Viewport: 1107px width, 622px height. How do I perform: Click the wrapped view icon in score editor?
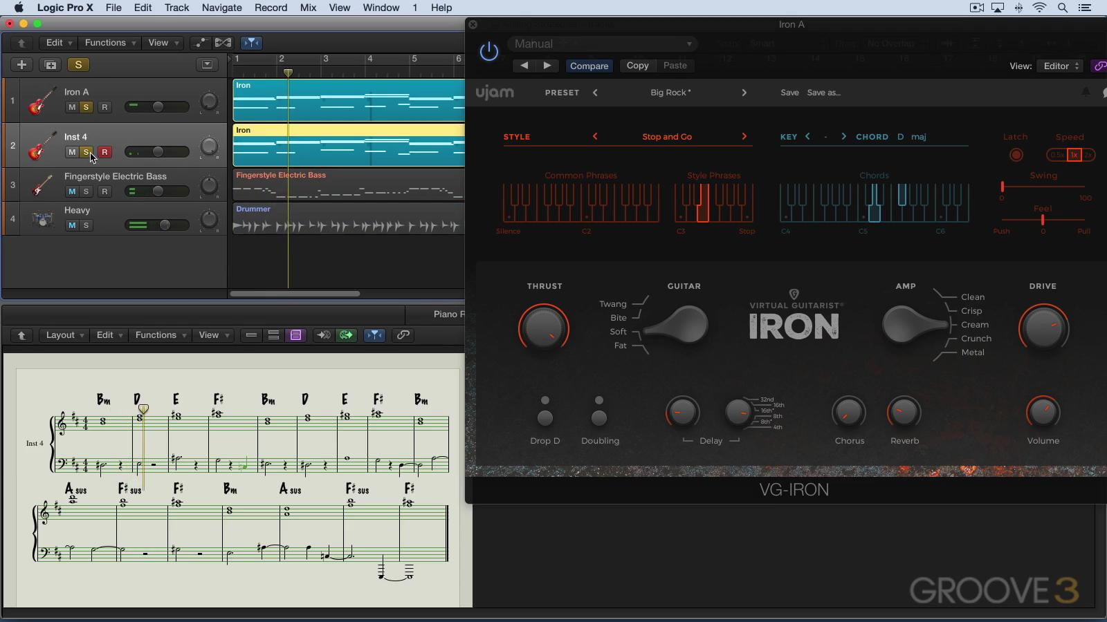[x=273, y=335]
